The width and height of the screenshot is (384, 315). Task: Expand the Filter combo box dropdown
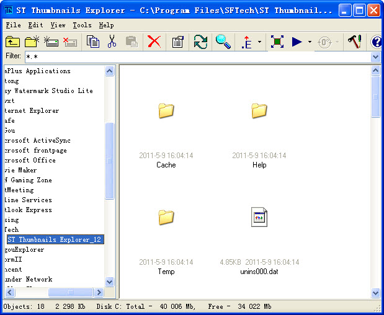(x=375, y=56)
